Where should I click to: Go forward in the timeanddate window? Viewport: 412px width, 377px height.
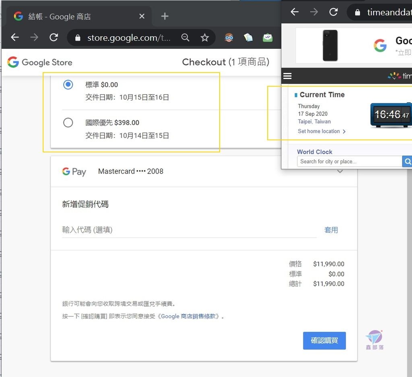tap(314, 12)
